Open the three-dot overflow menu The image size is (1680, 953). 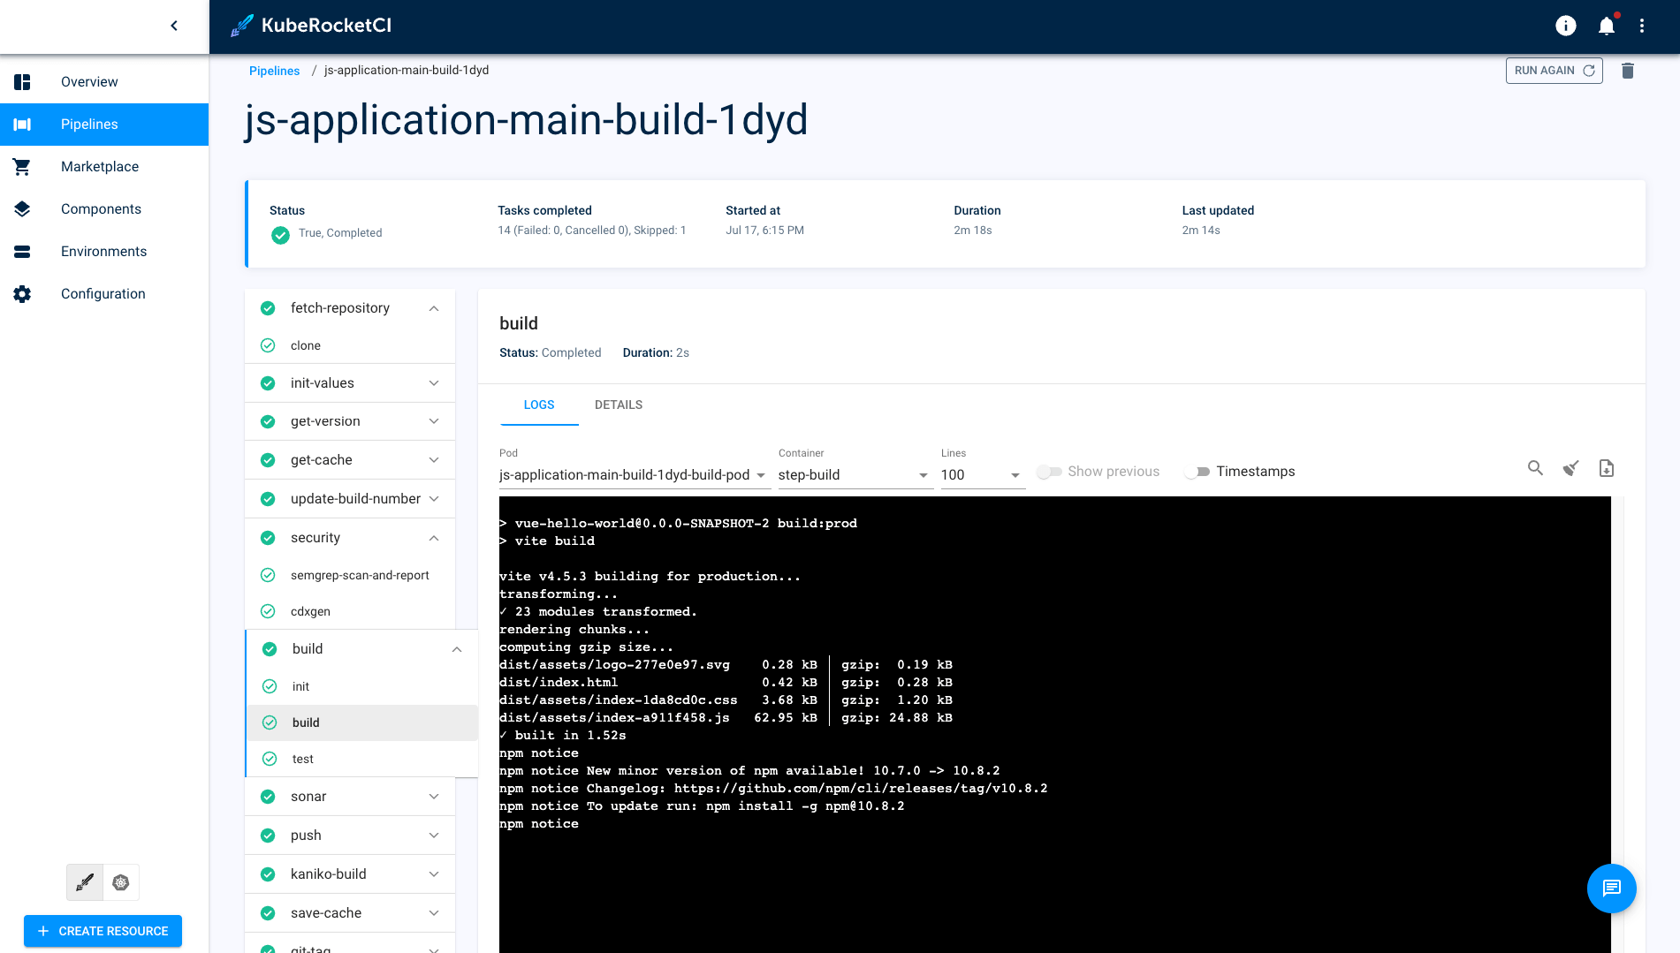pyautogui.click(x=1642, y=26)
